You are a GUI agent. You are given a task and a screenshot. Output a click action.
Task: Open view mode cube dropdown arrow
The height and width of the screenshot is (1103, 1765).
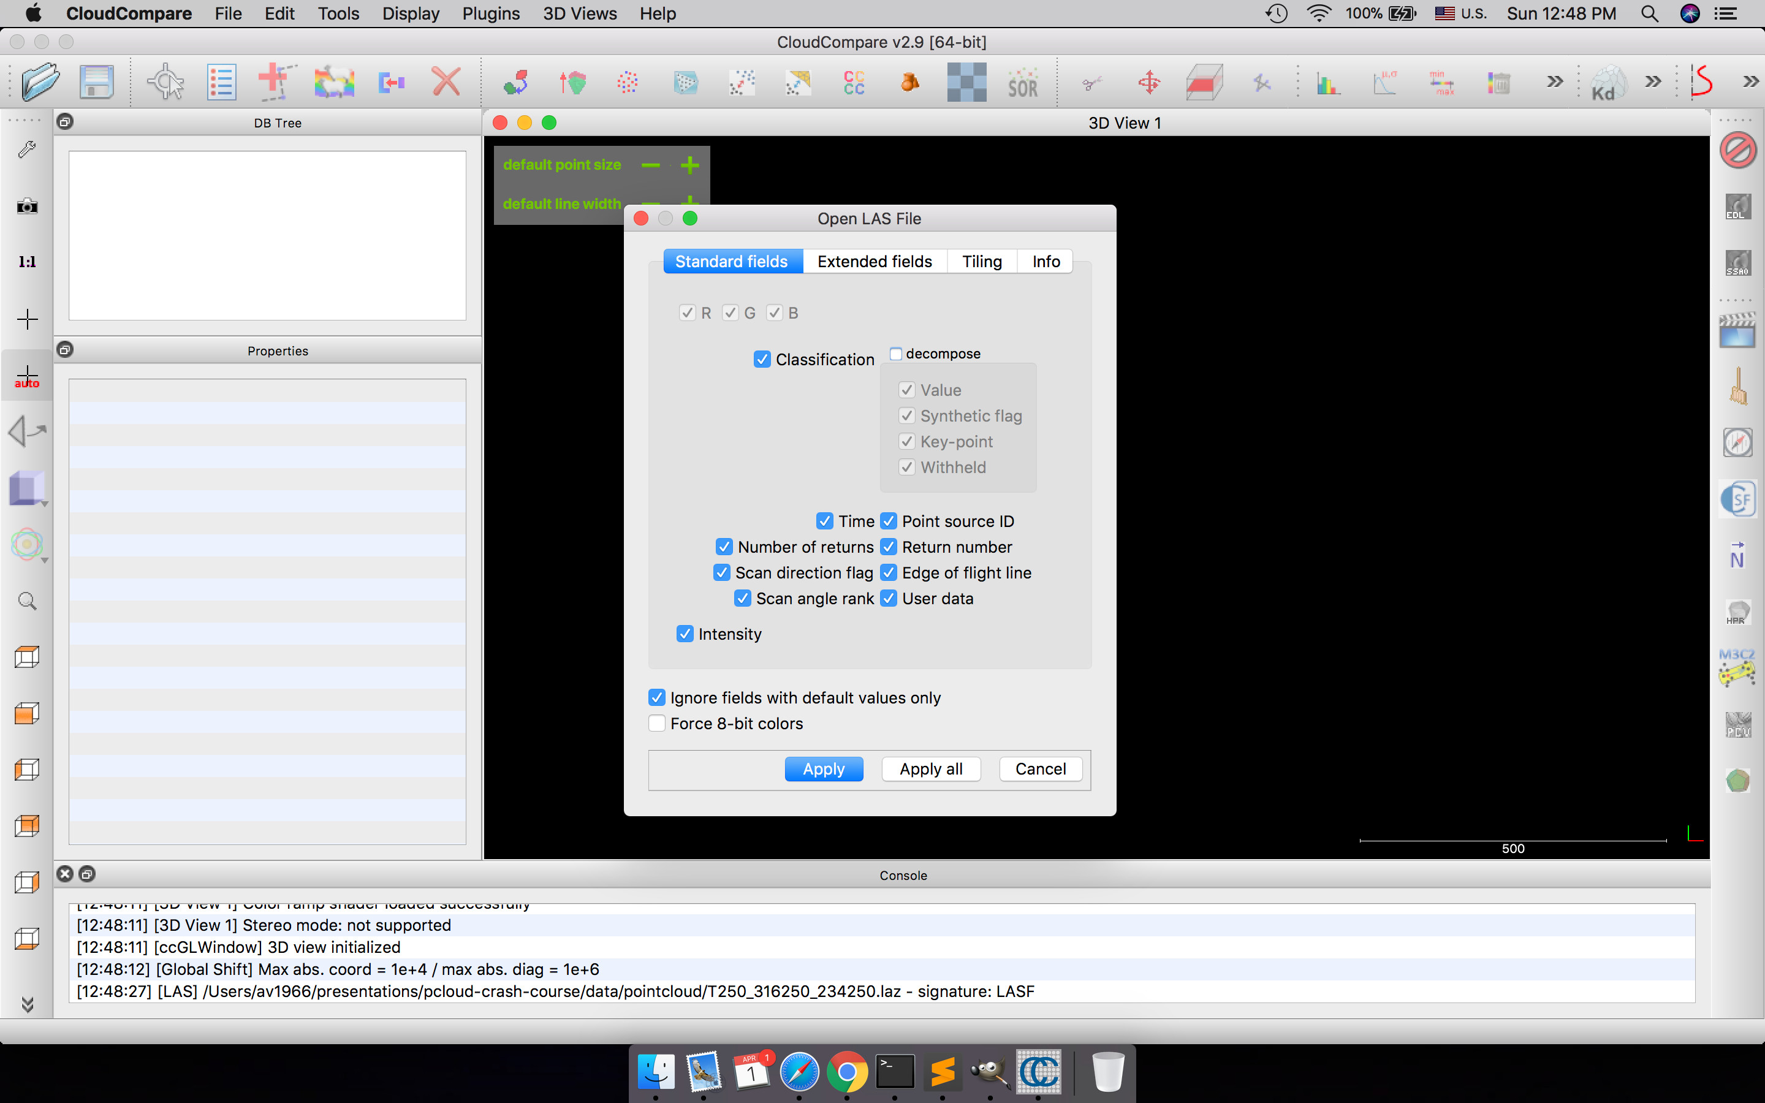click(45, 504)
